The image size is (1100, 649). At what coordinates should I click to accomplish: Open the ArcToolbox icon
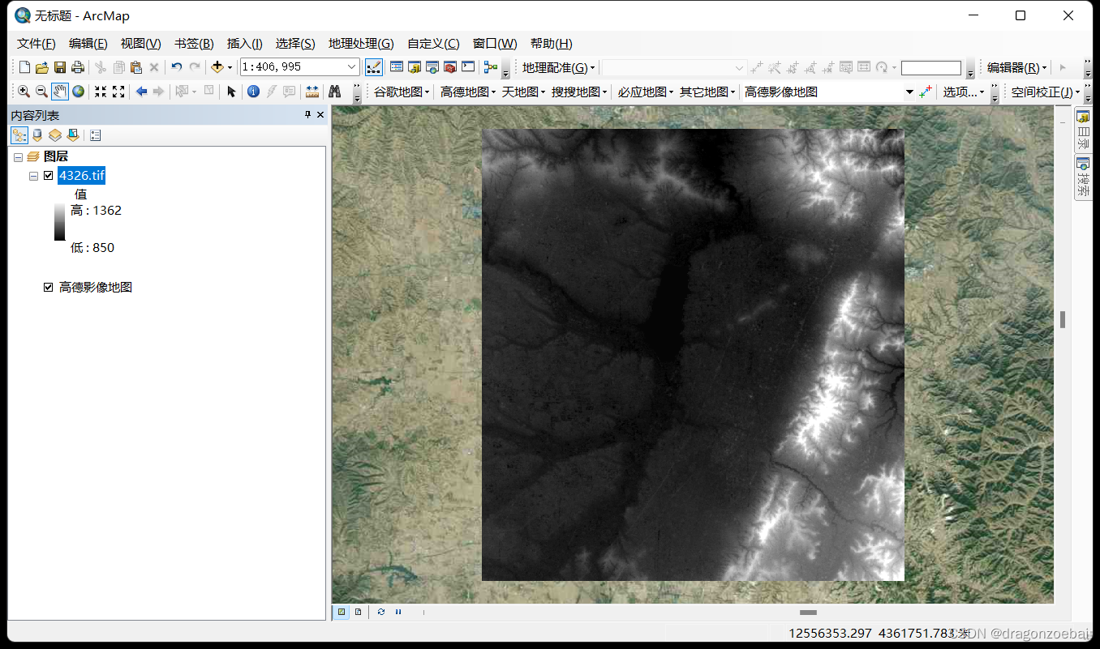pos(451,67)
